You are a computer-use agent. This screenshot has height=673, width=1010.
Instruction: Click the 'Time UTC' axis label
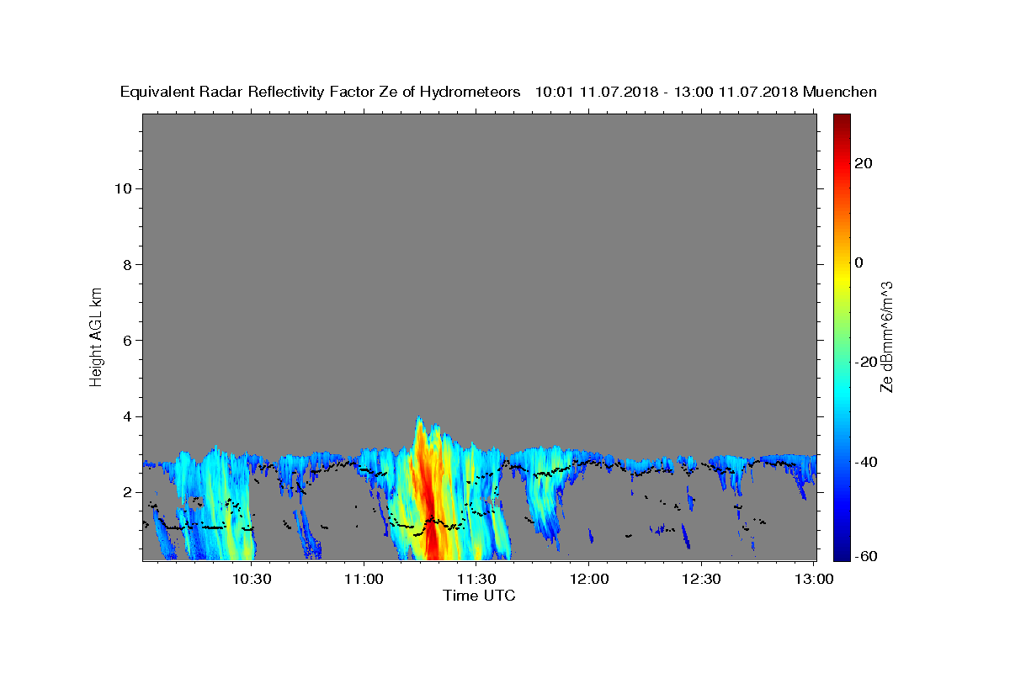[479, 596]
